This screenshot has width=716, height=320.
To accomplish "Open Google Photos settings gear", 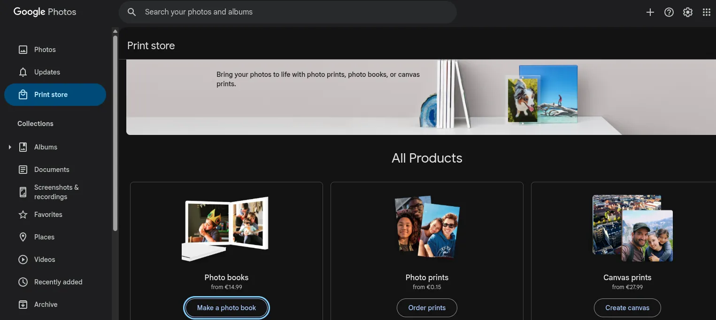I will tap(687, 12).
